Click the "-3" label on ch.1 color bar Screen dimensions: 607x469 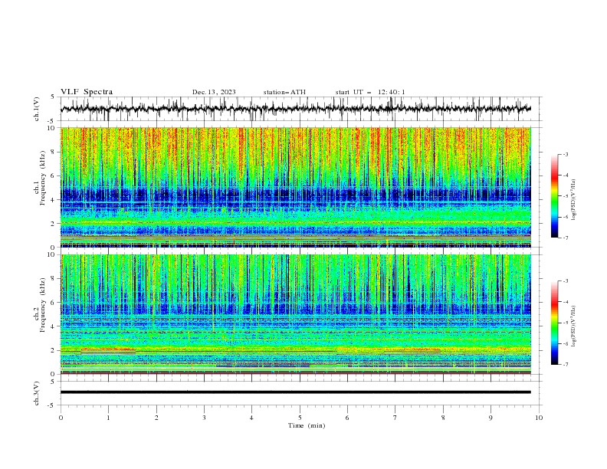pos(566,154)
